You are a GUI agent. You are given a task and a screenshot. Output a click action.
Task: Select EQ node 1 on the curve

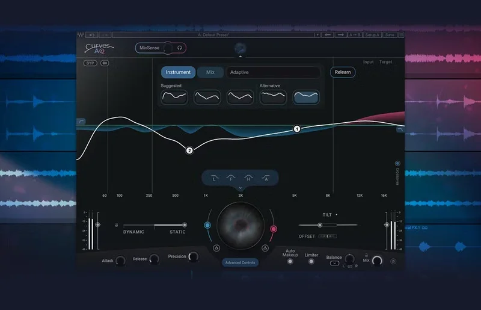(296, 129)
